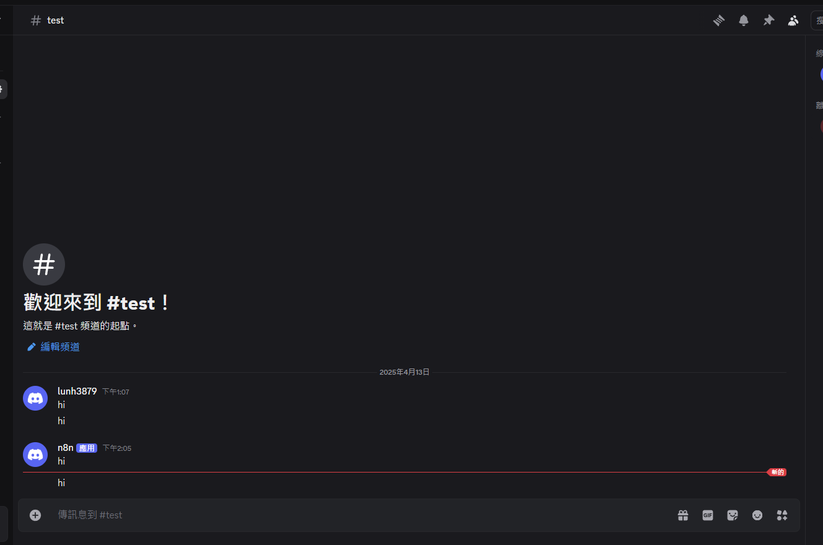Image resolution: width=823 pixels, height=545 pixels.
Task: Click the gift Nitro icon
Action: coord(683,515)
